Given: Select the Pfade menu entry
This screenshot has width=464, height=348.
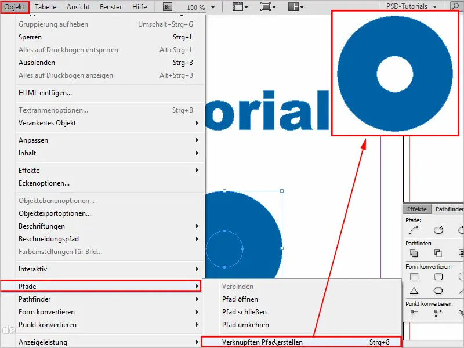Looking at the screenshot, I should [101, 286].
